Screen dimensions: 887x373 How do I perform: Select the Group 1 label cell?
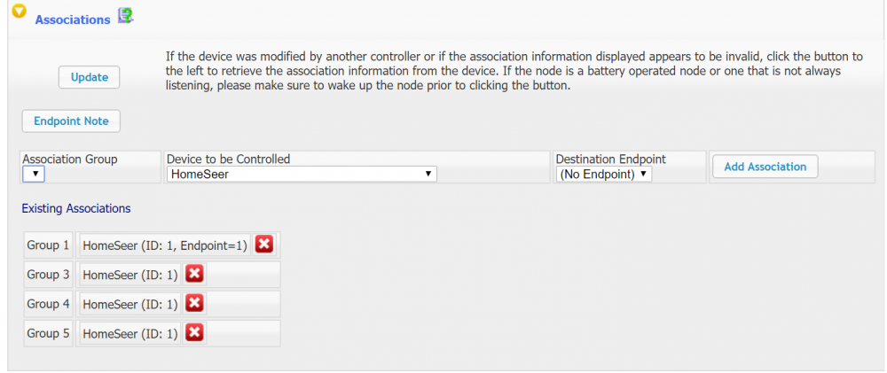pyautogui.click(x=49, y=245)
